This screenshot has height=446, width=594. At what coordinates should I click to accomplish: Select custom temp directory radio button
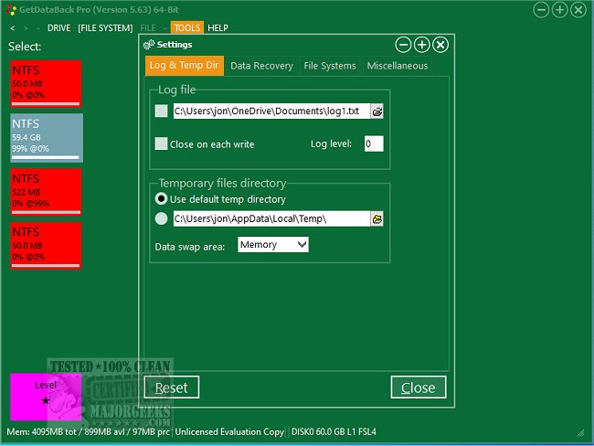[x=162, y=218]
